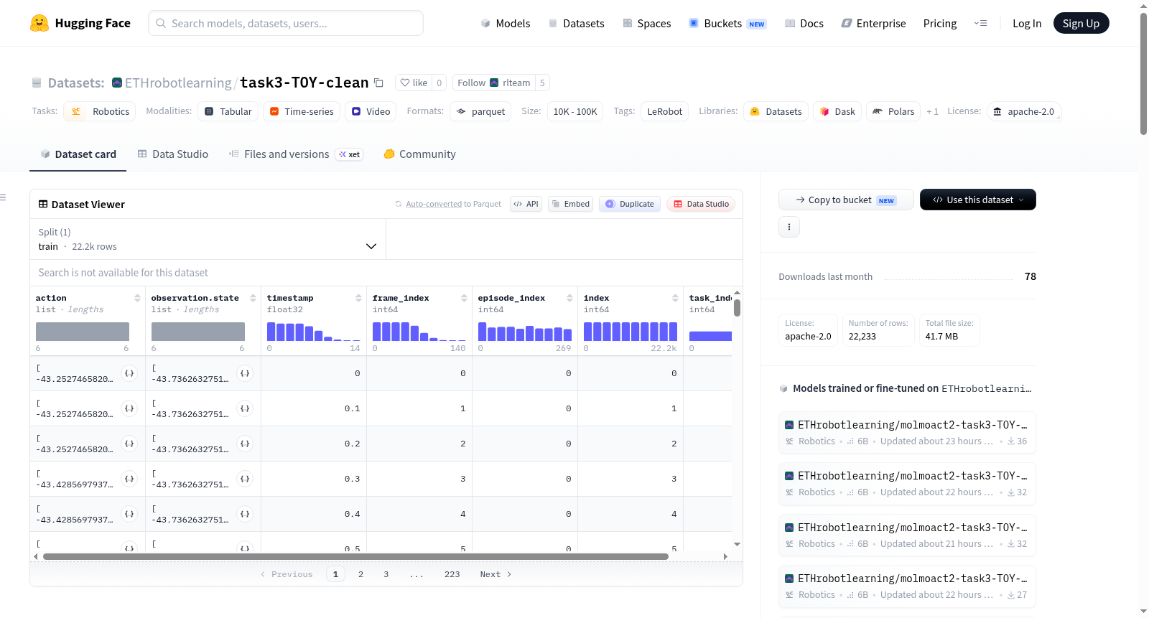
Task: Sort by the action column
Action: pos(137,298)
